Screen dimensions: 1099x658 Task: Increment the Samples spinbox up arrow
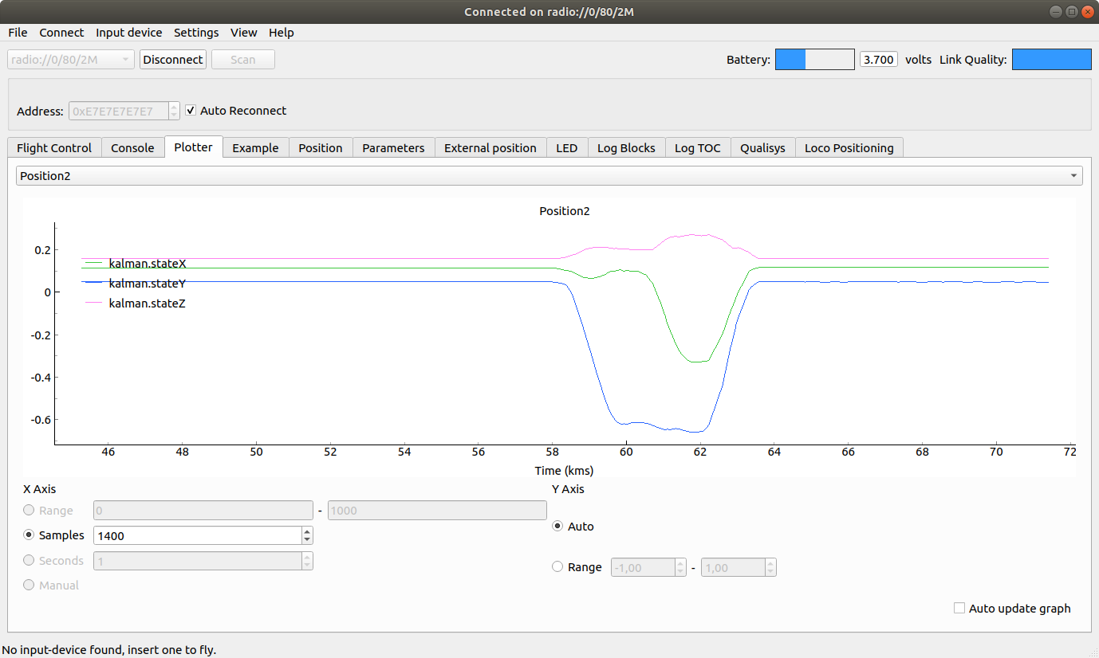(x=307, y=531)
